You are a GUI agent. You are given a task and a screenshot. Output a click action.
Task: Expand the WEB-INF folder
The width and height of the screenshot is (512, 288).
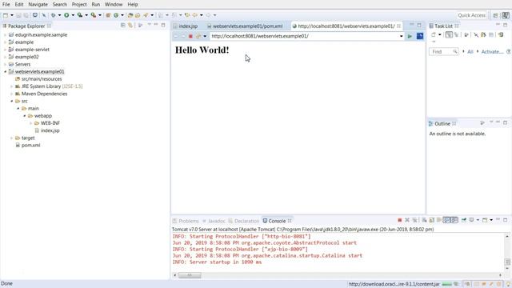[31, 123]
